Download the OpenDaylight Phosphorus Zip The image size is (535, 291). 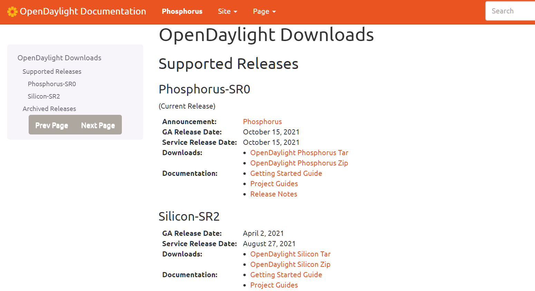(299, 163)
